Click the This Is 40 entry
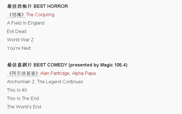This screenshot has width=182, height=114. coord(17,90)
